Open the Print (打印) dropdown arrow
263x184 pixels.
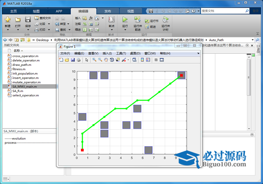49,30
